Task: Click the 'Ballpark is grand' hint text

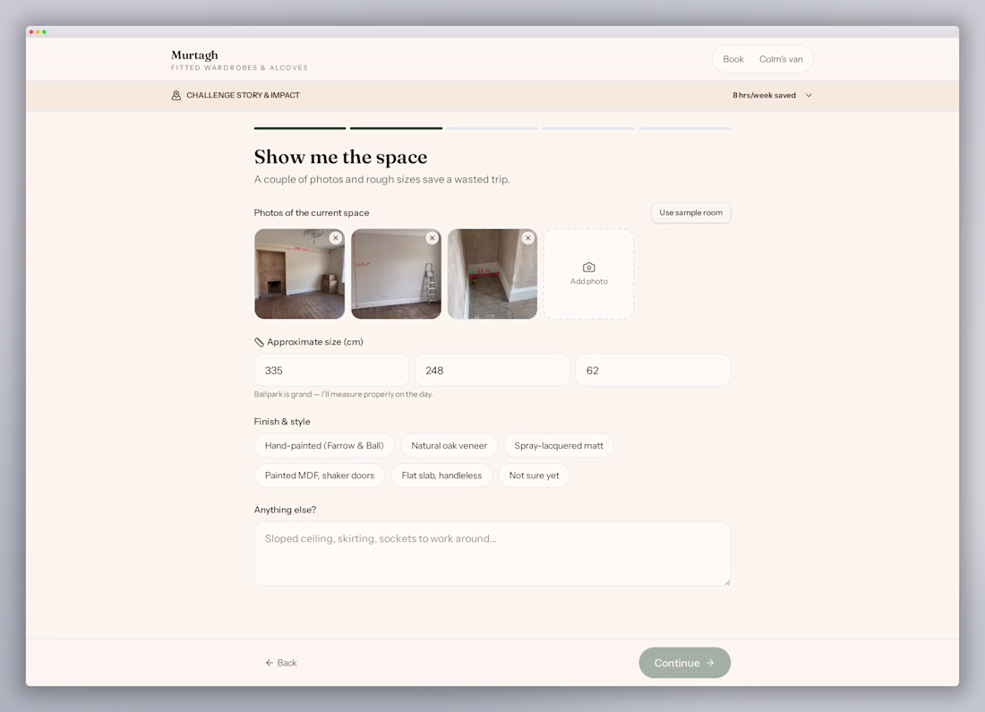Action: tap(344, 395)
